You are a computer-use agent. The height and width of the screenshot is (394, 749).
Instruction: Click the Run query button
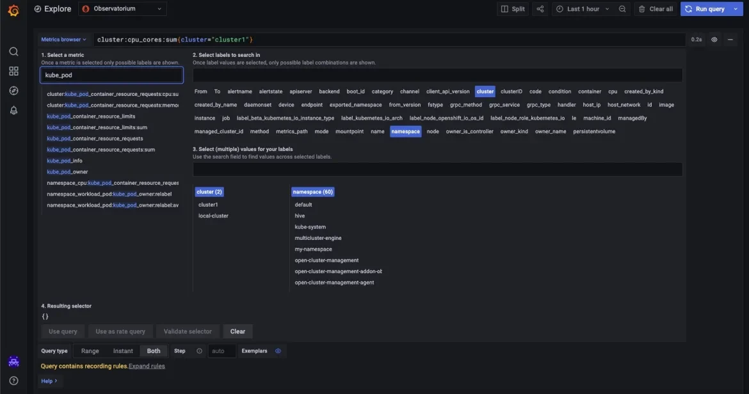coord(705,9)
